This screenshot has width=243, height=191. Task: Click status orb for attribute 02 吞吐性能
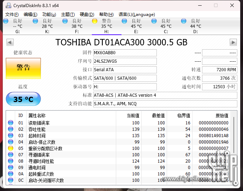(x=11, y=129)
